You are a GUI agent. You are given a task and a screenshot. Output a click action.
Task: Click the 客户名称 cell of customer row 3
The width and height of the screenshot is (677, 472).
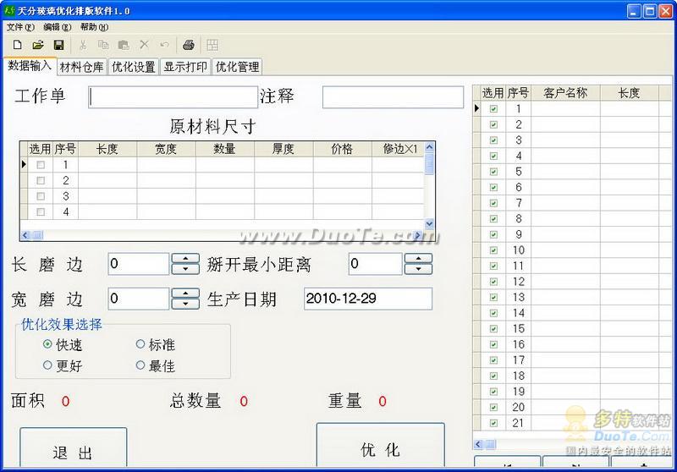coord(565,140)
